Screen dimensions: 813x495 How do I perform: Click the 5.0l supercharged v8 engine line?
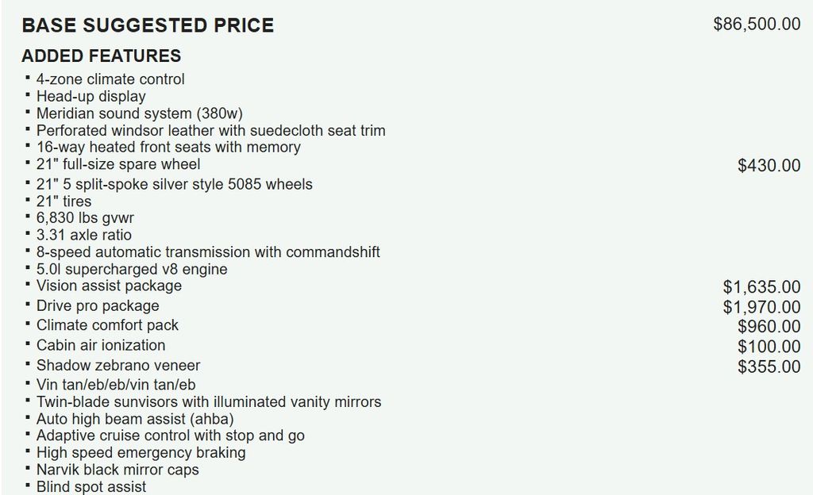tap(132, 270)
